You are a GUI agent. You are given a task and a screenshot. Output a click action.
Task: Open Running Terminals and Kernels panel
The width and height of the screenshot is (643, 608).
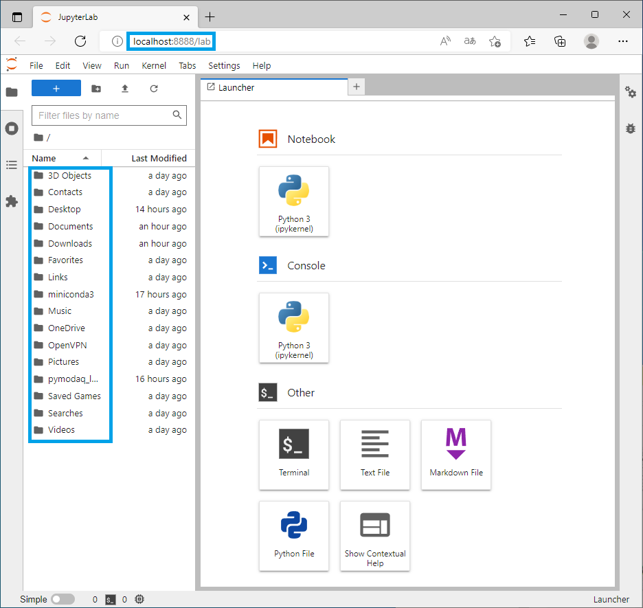[x=12, y=128]
